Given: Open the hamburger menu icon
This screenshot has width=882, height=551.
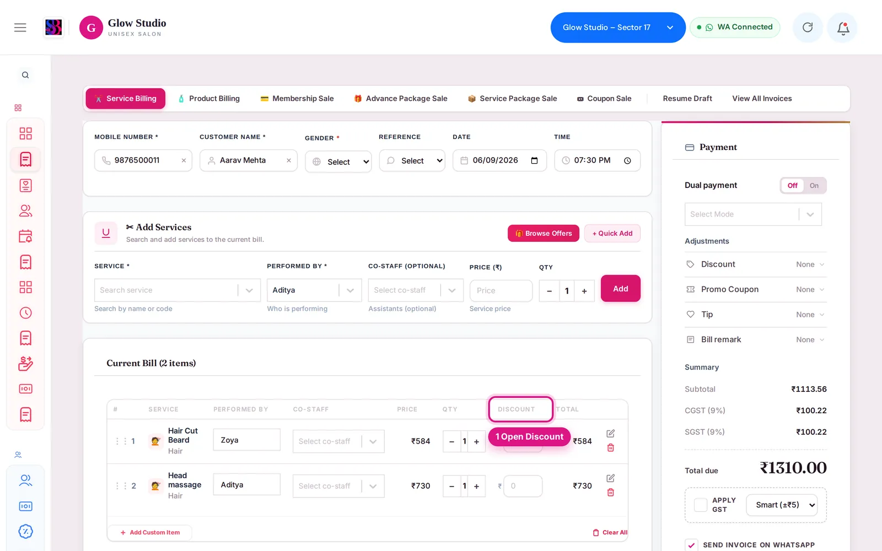Looking at the screenshot, I should pos(20,28).
